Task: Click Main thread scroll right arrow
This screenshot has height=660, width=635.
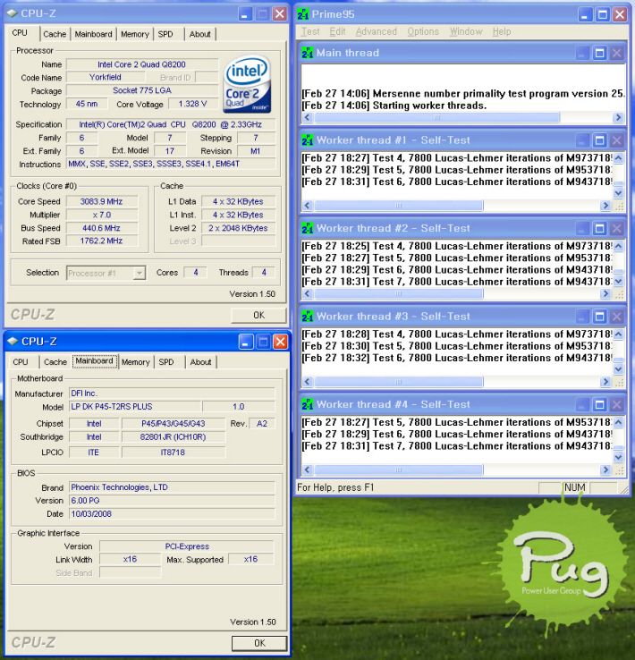Action: coord(618,117)
